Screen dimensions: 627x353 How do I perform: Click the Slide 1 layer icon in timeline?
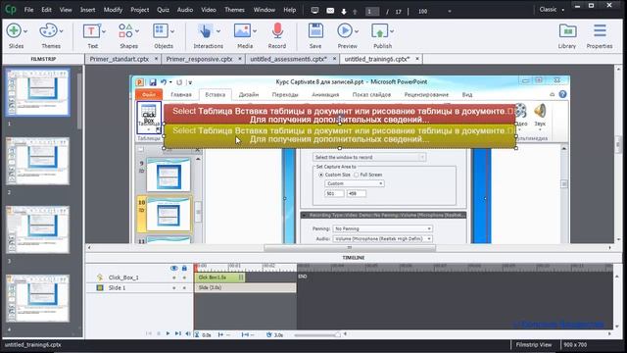100,287
